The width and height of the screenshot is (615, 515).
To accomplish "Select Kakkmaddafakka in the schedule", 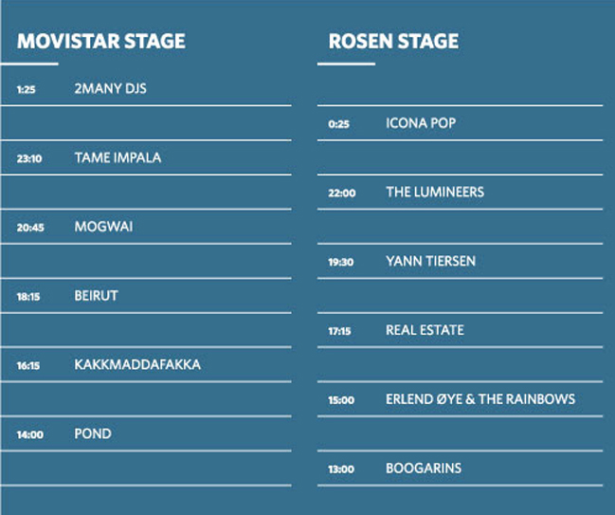I will pos(137,364).
